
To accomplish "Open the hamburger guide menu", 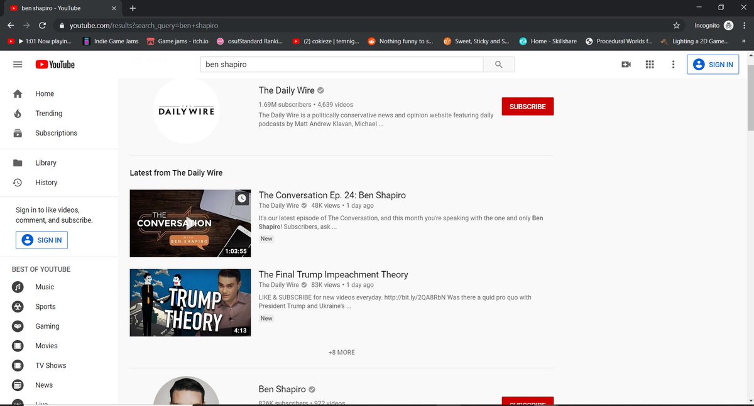I will click(18, 65).
